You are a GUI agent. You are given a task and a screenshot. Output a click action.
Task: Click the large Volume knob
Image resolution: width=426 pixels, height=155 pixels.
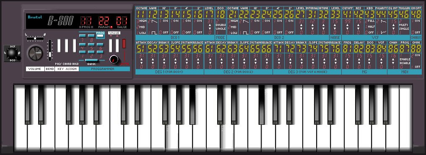pyautogui.click(x=36, y=54)
